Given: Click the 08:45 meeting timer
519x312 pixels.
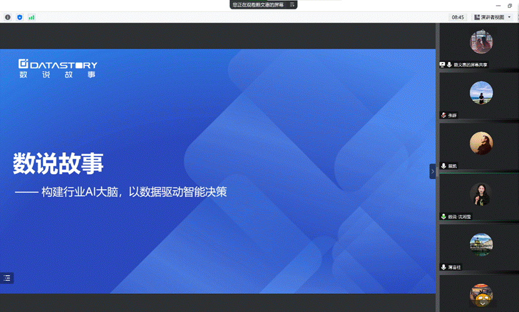Looking at the screenshot, I should pos(458,17).
